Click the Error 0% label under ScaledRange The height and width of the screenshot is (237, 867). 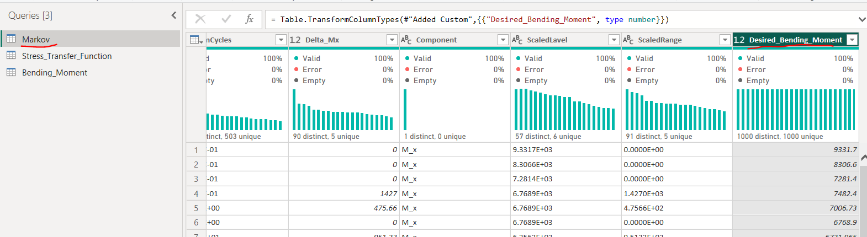click(676, 69)
